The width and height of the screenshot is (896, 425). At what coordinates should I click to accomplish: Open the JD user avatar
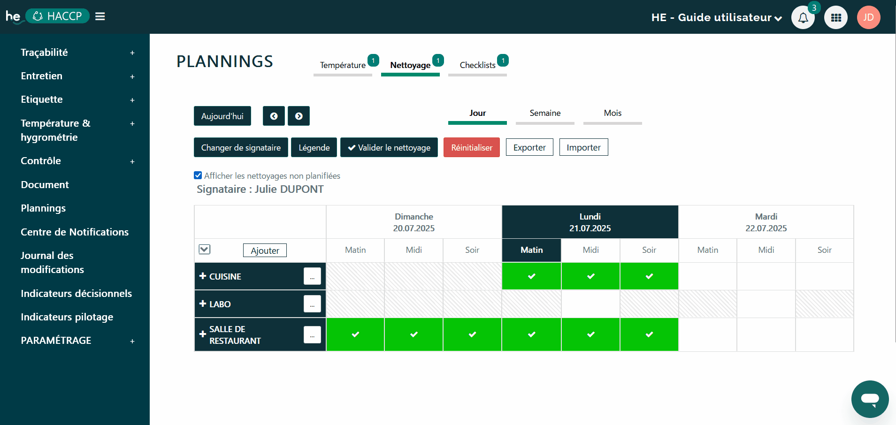click(869, 17)
